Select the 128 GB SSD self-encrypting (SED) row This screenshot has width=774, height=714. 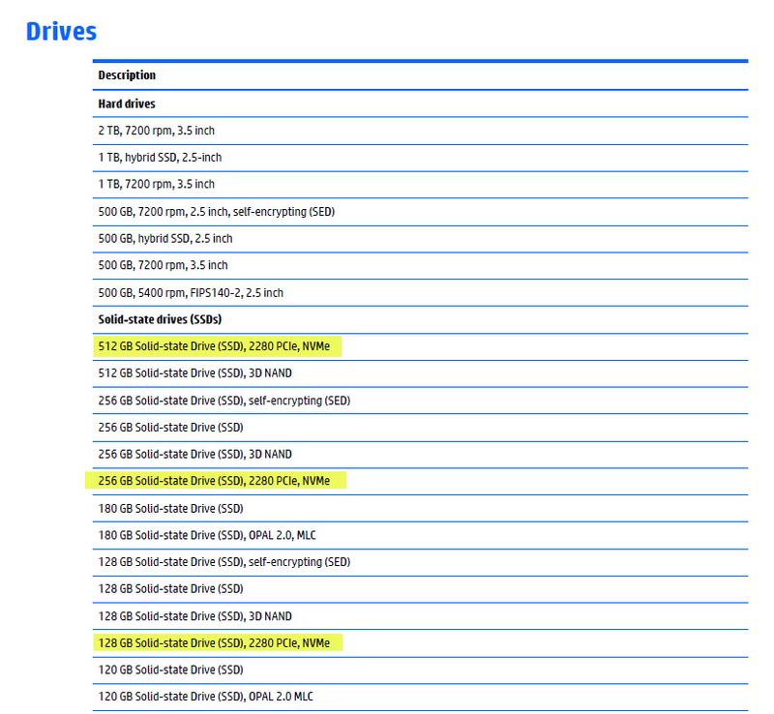(x=420, y=562)
